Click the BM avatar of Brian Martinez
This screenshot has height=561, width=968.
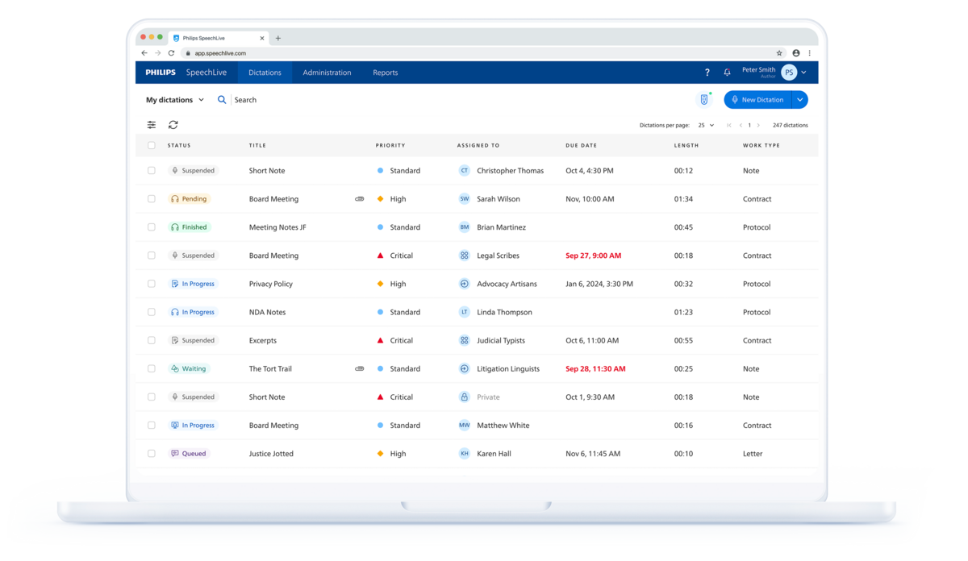(465, 227)
